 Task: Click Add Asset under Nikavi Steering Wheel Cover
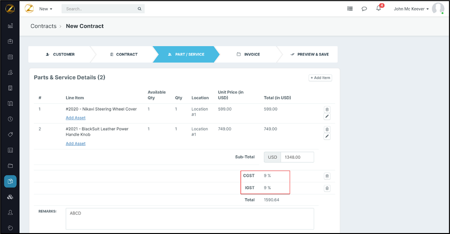pyautogui.click(x=76, y=118)
